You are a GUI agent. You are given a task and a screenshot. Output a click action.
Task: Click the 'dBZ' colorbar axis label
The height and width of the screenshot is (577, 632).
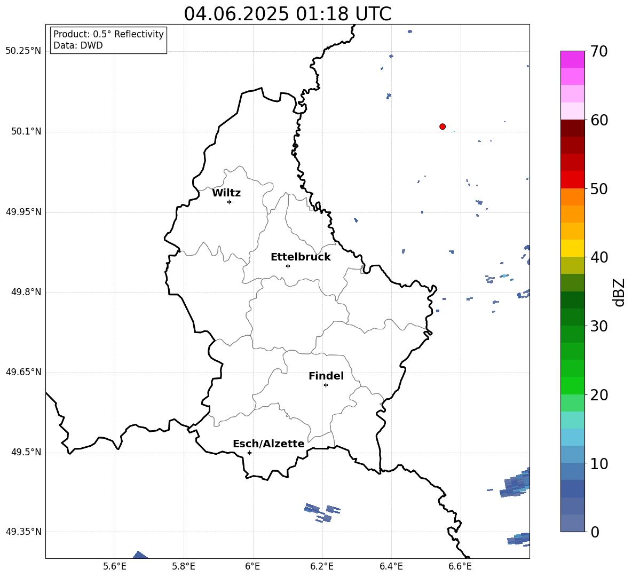pos(619,292)
